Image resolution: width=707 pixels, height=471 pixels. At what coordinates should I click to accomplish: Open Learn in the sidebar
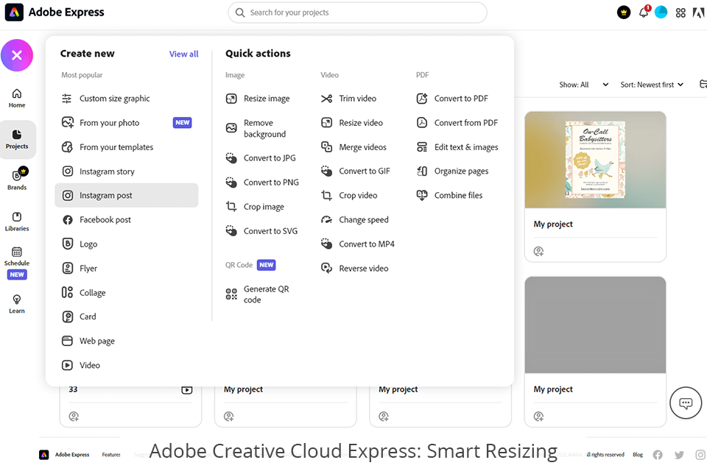click(x=17, y=304)
